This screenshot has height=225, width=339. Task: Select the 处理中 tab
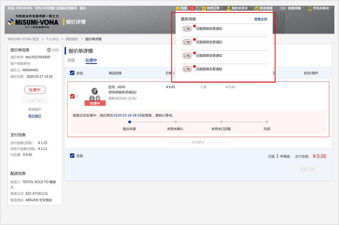pyautogui.click(x=91, y=60)
